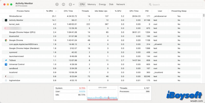Sort by the % GPU column header
205x103 pixels.
tap(118, 11)
